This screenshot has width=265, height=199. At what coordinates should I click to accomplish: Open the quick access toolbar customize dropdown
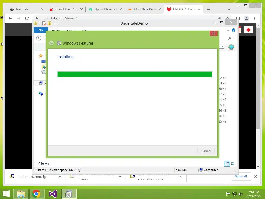point(55,24)
